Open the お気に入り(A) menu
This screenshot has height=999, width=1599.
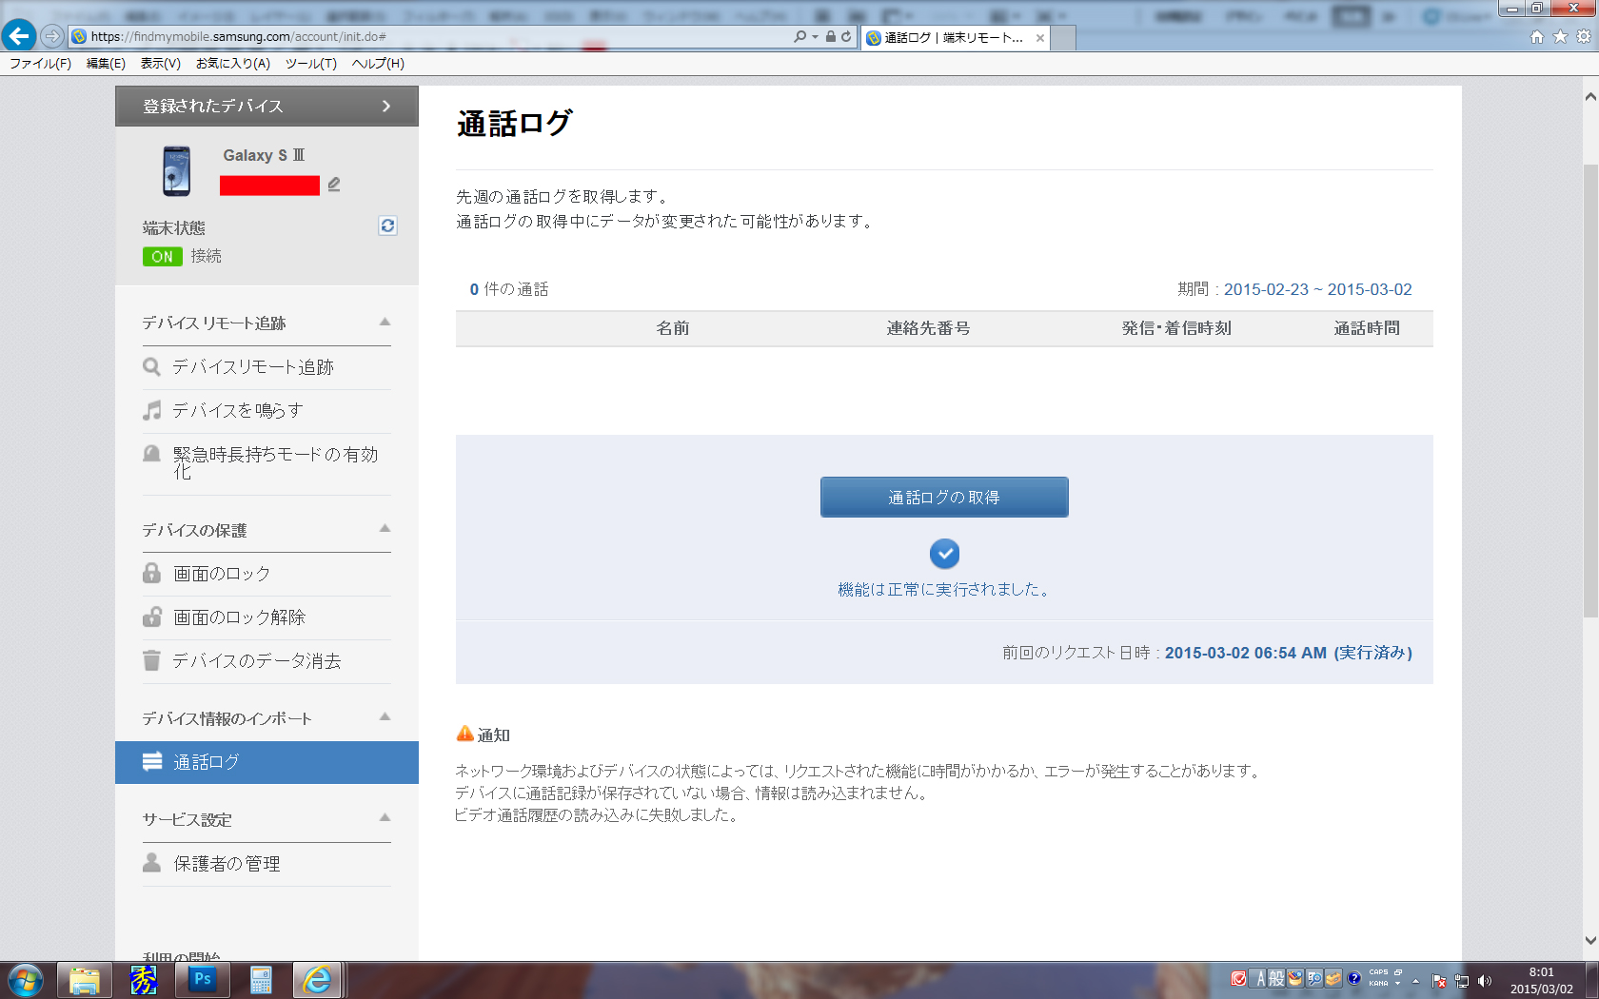[233, 64]
